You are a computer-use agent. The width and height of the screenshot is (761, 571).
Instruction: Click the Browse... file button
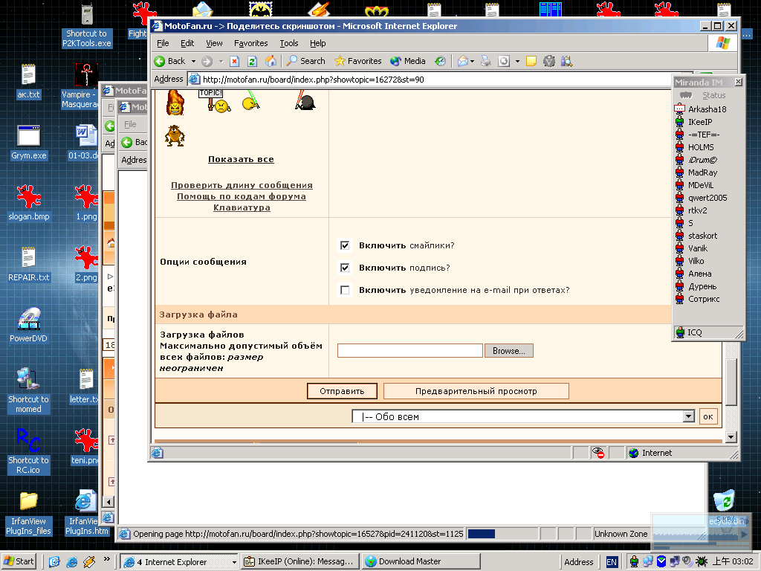(508, 351)
